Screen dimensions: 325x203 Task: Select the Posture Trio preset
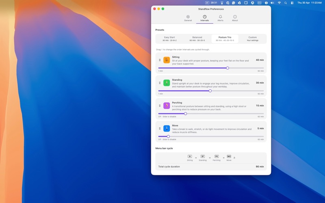pos(225,39)
